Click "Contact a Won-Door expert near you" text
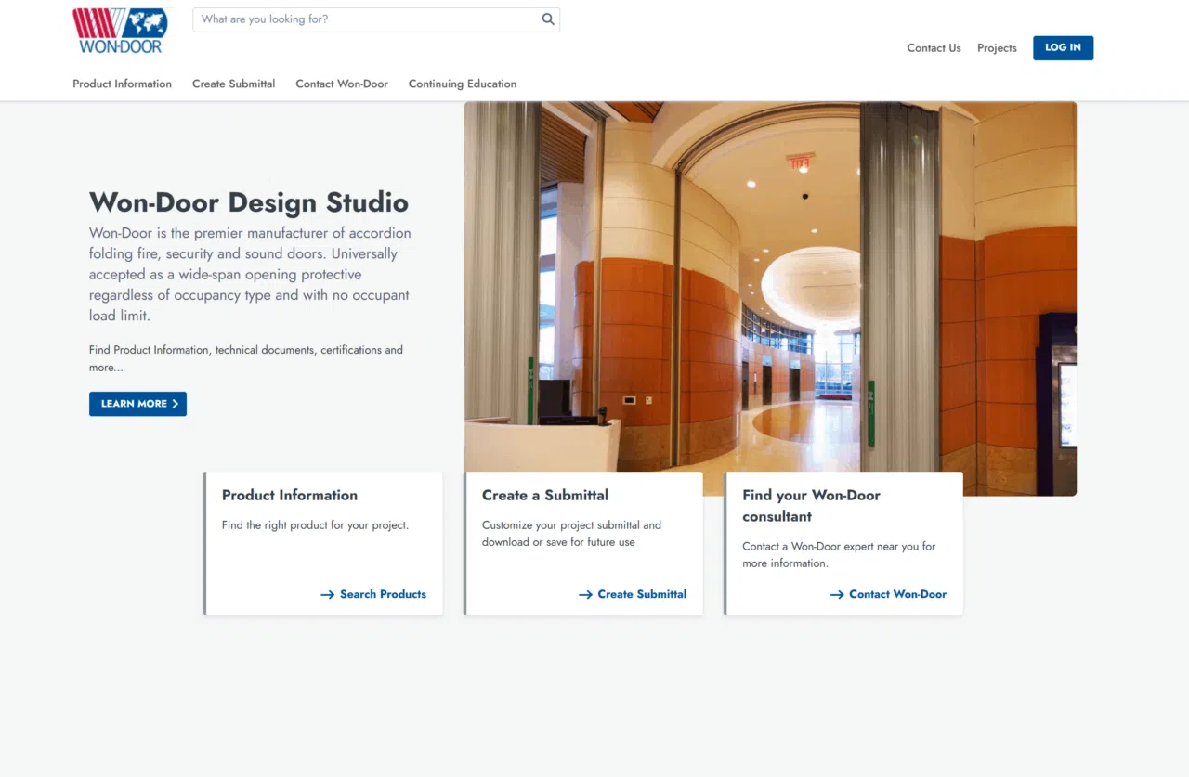Screen dimensions: 1189x777 tap(839, 555)
